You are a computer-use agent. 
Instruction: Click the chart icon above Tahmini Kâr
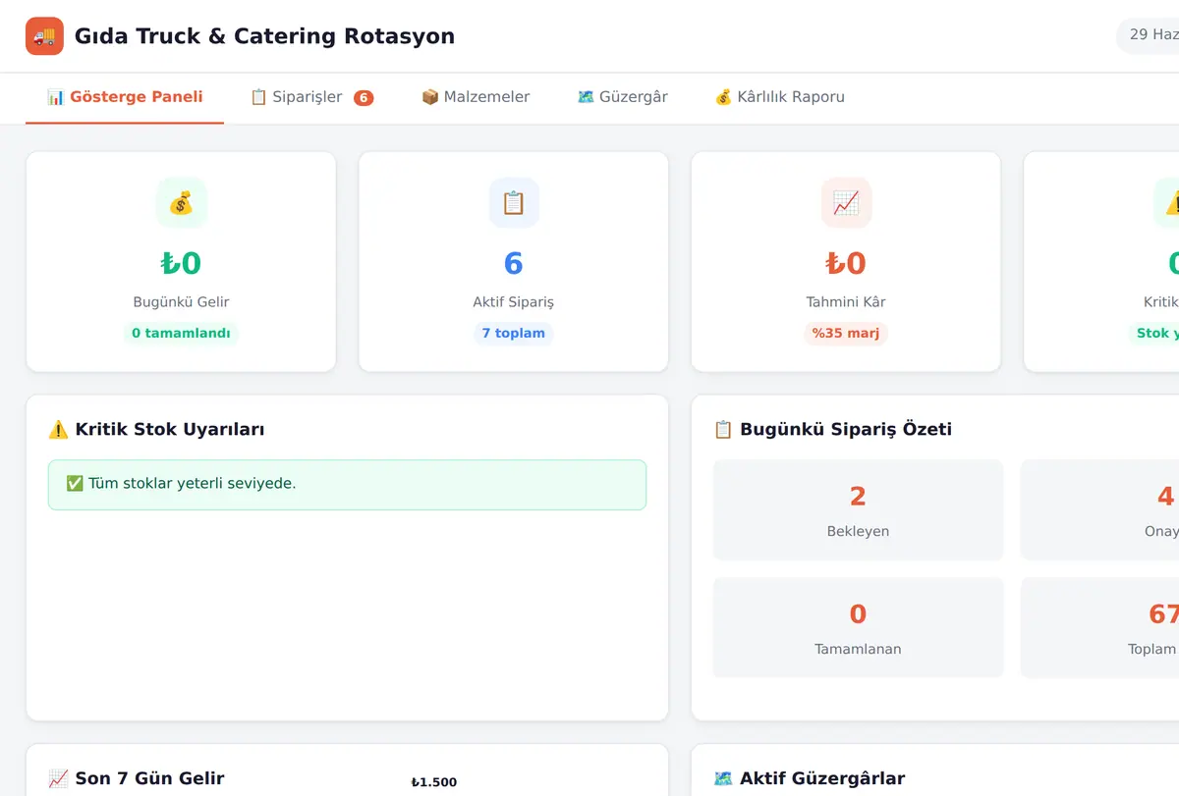pyautogui.click(x=846, y=202)
